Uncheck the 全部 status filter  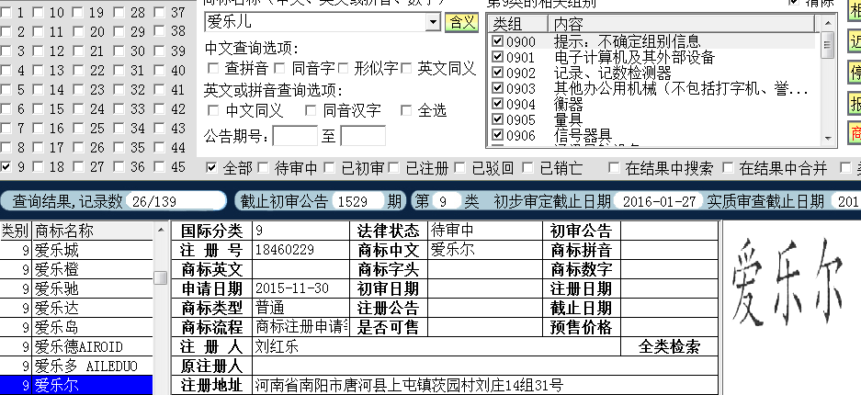[211, 168]
